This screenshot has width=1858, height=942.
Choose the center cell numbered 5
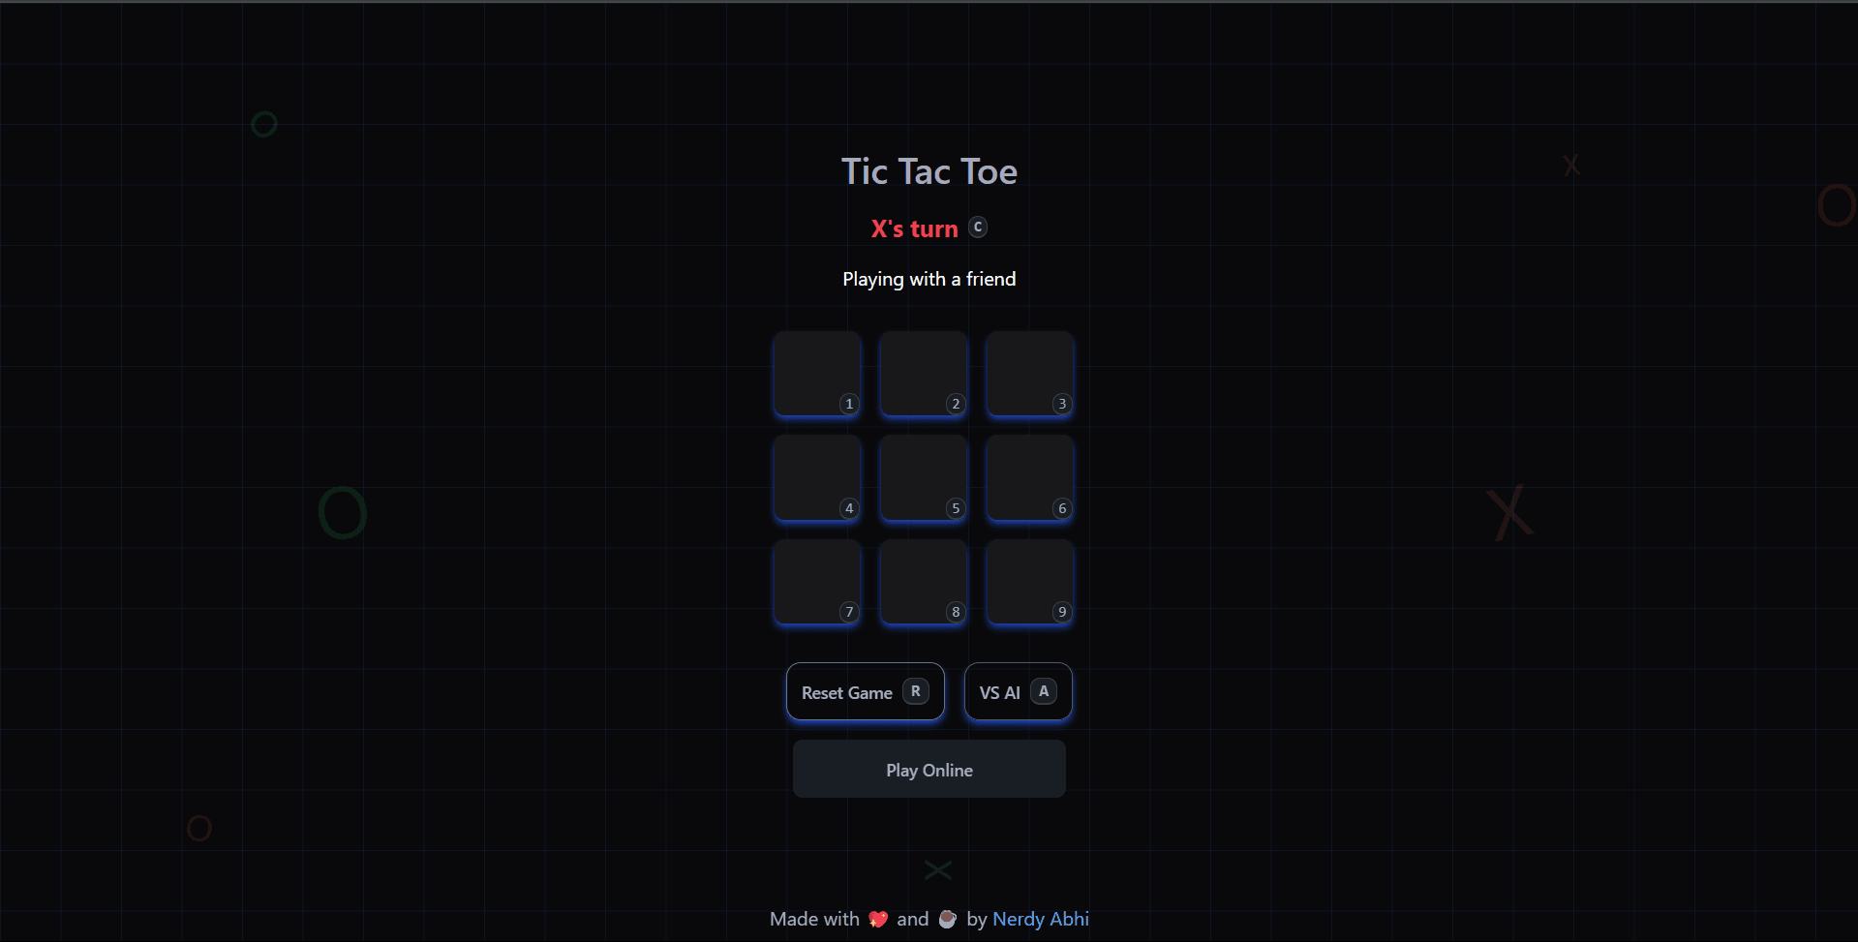tap(924, 478)
